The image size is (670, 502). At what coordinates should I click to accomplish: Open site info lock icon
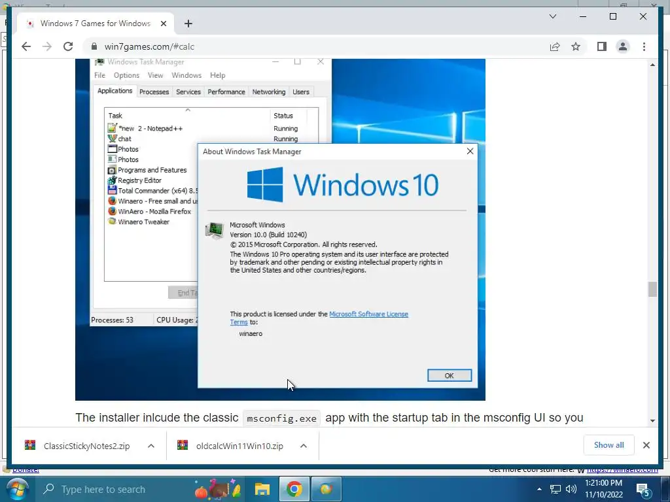(94, 46)
